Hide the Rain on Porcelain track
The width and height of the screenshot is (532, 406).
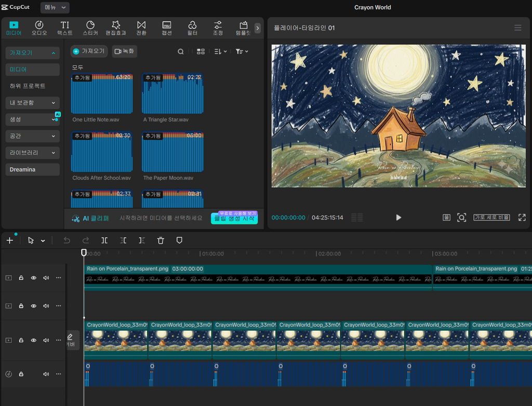[34, 278]
